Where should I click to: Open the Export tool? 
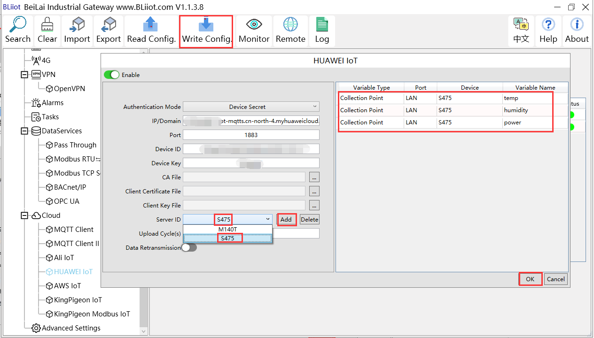coord(109,31)
